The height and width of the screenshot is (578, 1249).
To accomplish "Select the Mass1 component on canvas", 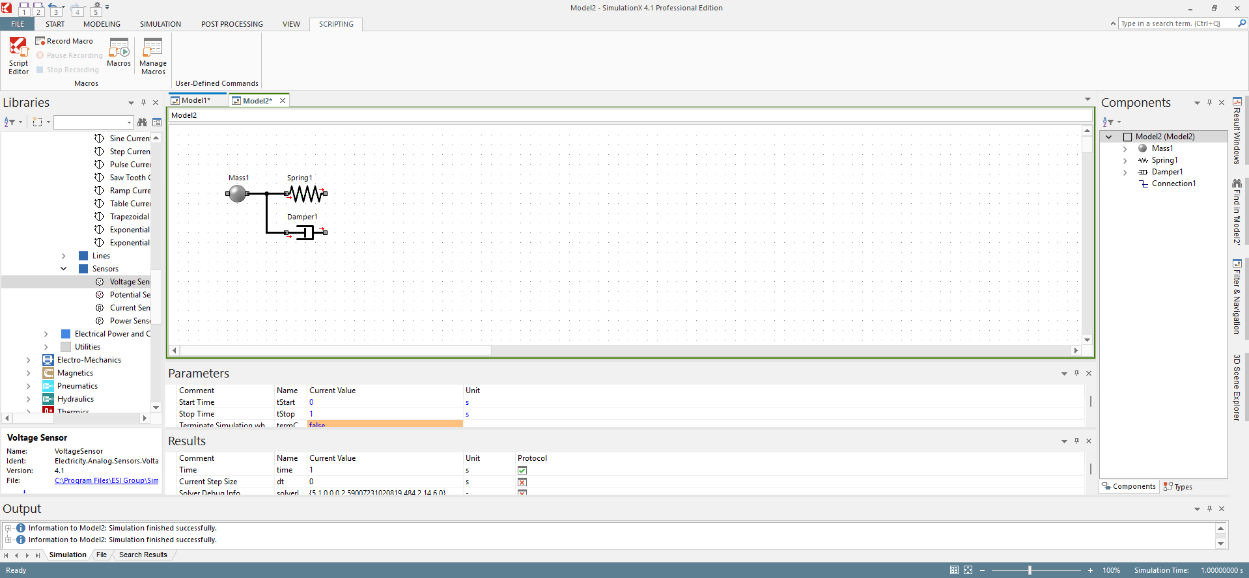I will 238,193.
